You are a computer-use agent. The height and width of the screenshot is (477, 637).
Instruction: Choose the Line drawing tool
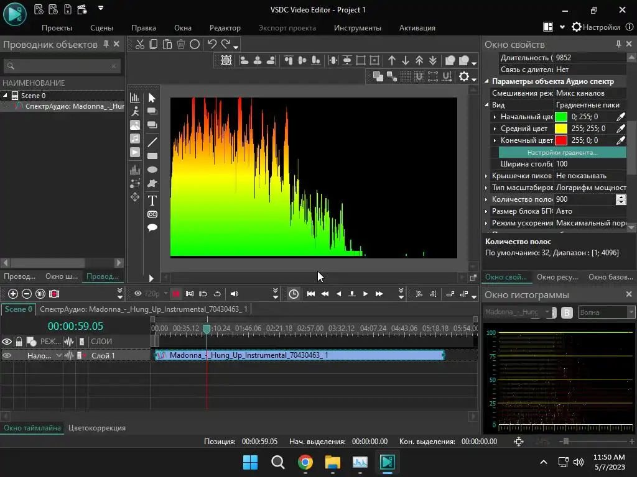pos(152,142)
